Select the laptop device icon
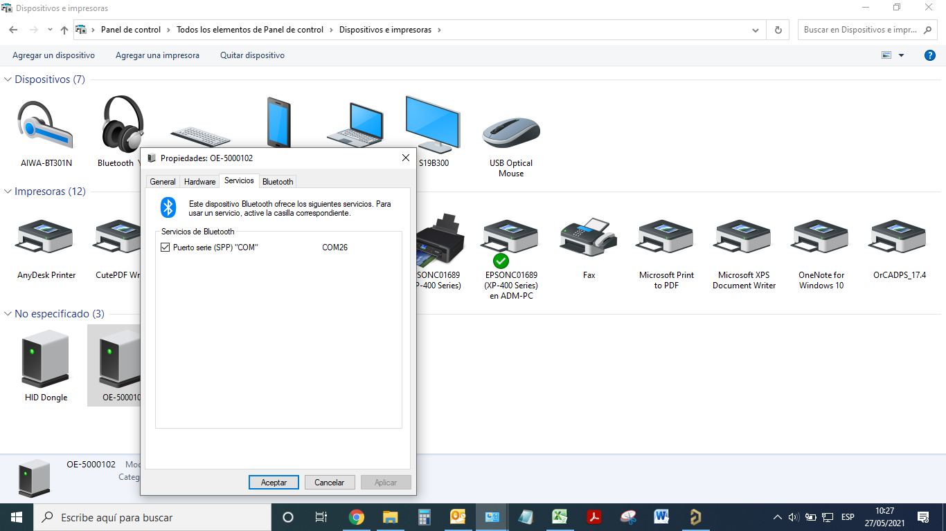Screen dimensions: 946x531 click(355, 124)
